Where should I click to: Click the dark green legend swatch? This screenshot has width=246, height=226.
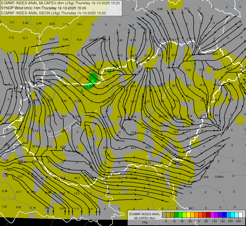coord(176,215)
